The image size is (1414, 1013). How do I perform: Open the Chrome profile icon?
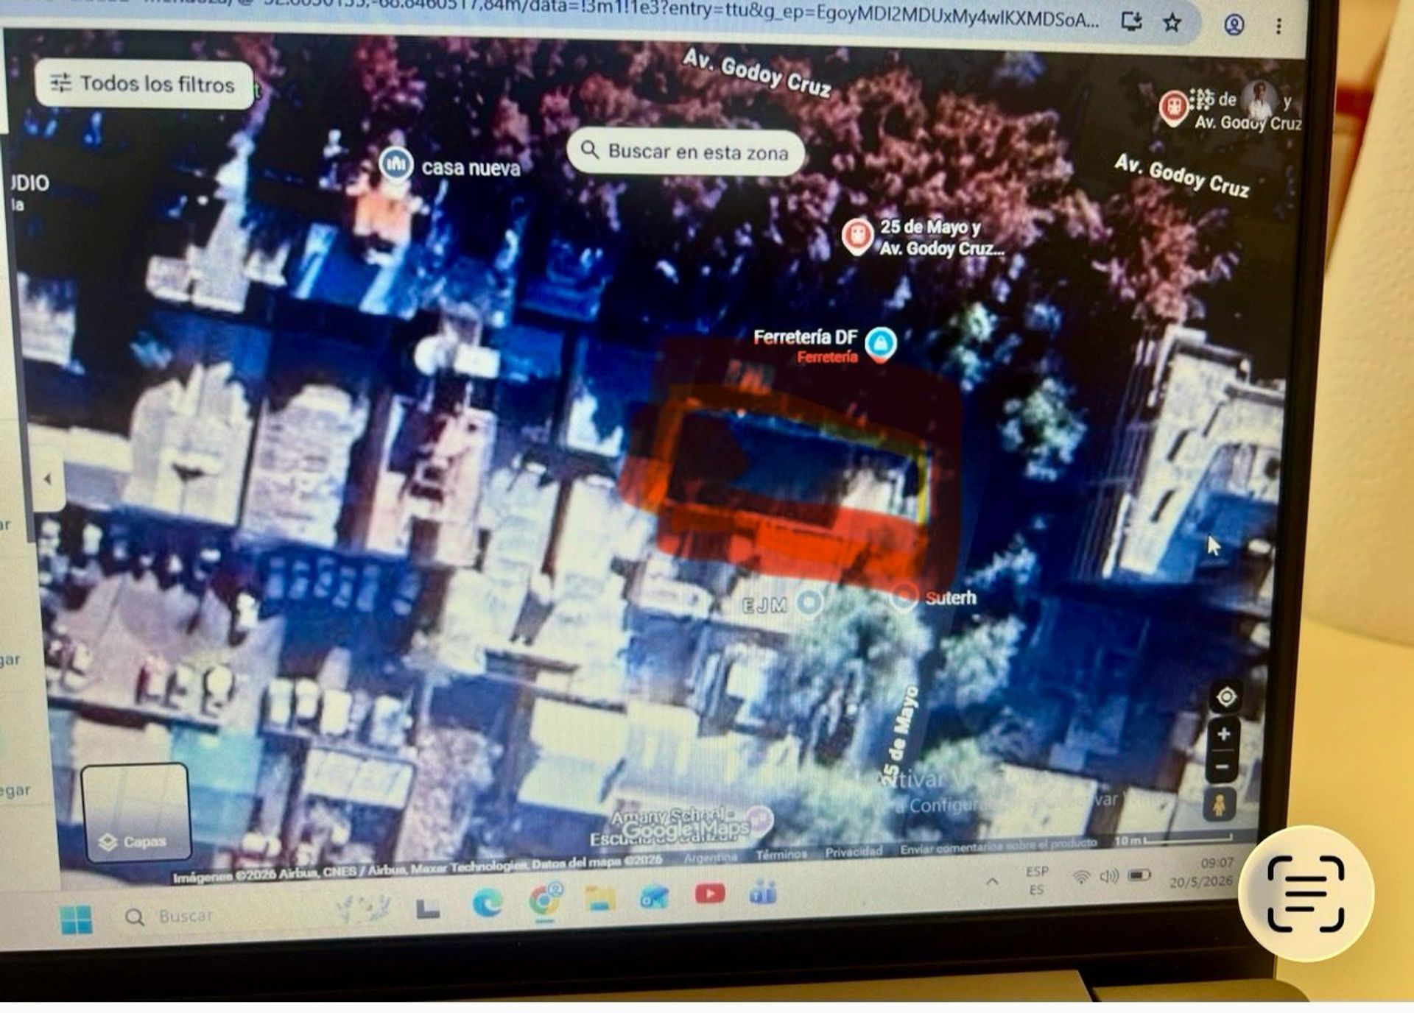tap(1234, 25)
